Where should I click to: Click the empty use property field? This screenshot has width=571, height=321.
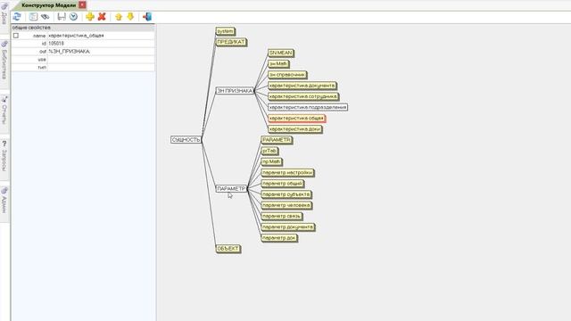coord(101,60)
